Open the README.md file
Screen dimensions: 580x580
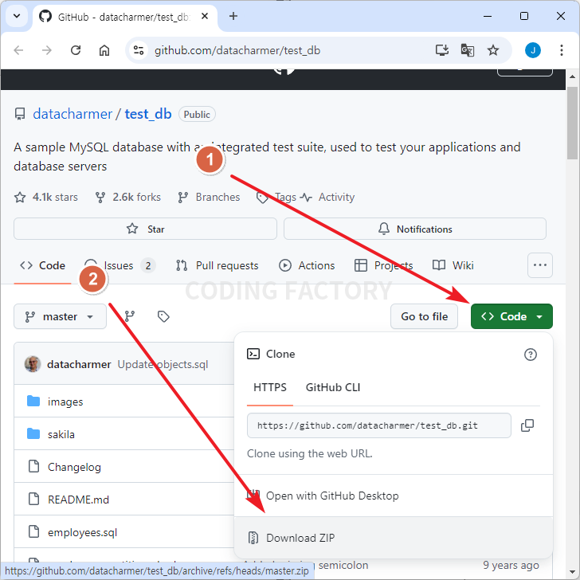pos(78,500)
